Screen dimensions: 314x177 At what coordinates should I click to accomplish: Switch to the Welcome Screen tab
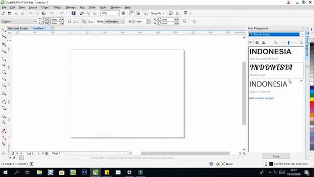[18, 29]
